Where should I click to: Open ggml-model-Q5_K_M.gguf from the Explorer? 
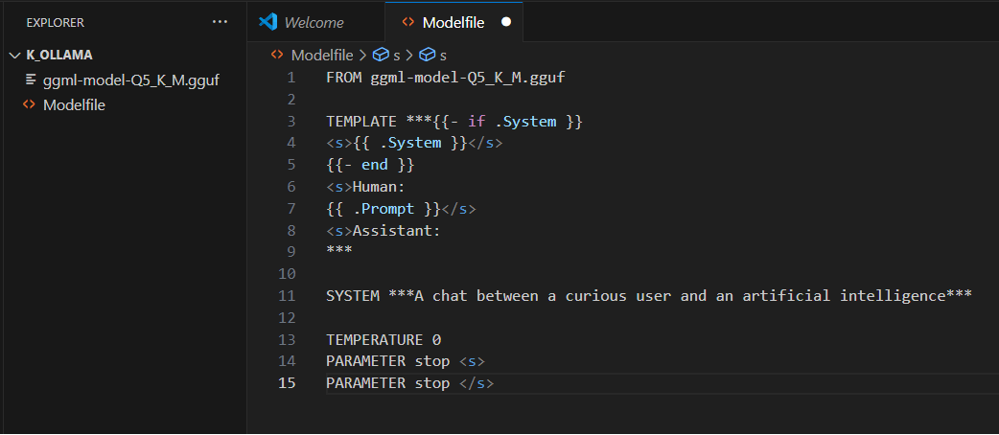(x=131, y=80)
